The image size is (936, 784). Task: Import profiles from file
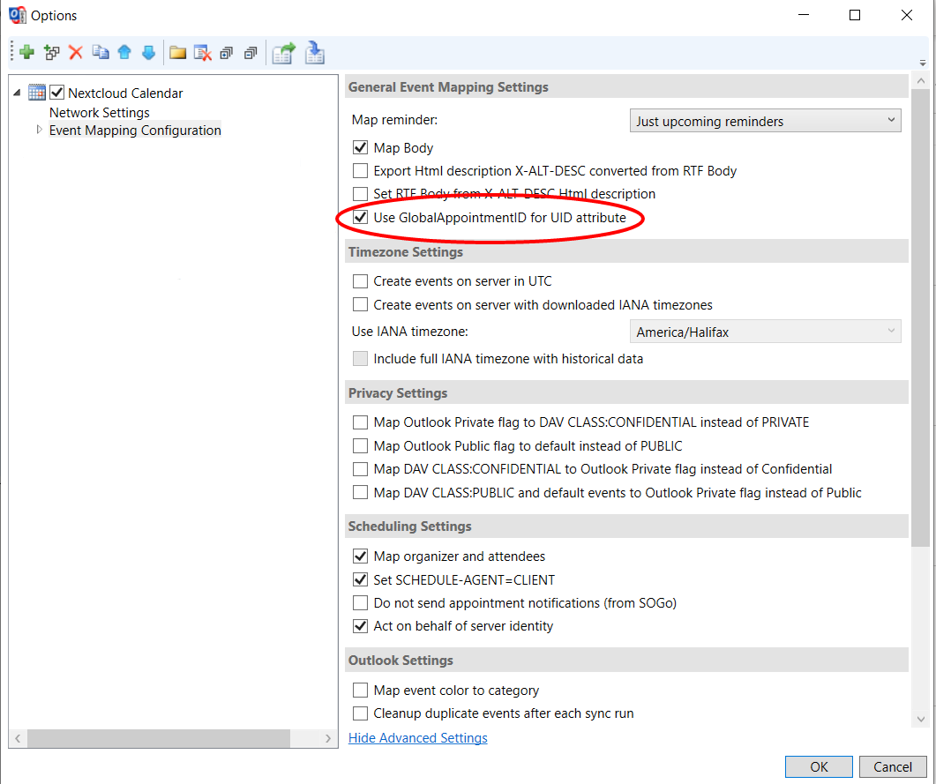pyautogui.click(x=315, y=53)
